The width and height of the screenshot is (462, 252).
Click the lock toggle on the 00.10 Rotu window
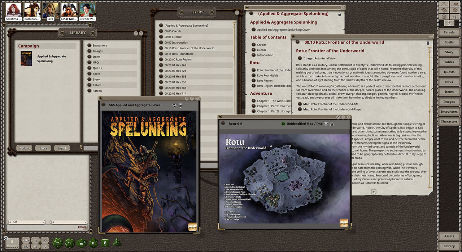428,42
